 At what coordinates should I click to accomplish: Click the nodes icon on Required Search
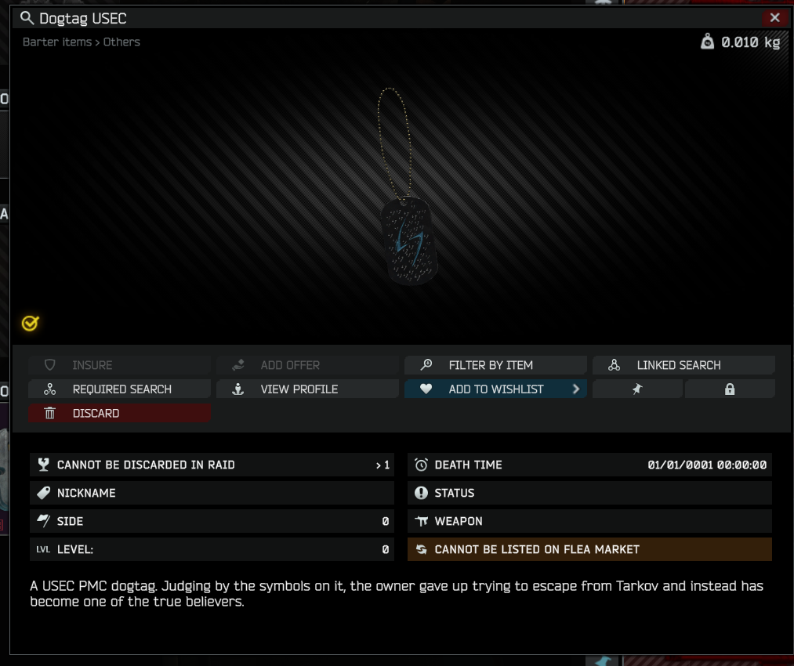pos(49,389)
